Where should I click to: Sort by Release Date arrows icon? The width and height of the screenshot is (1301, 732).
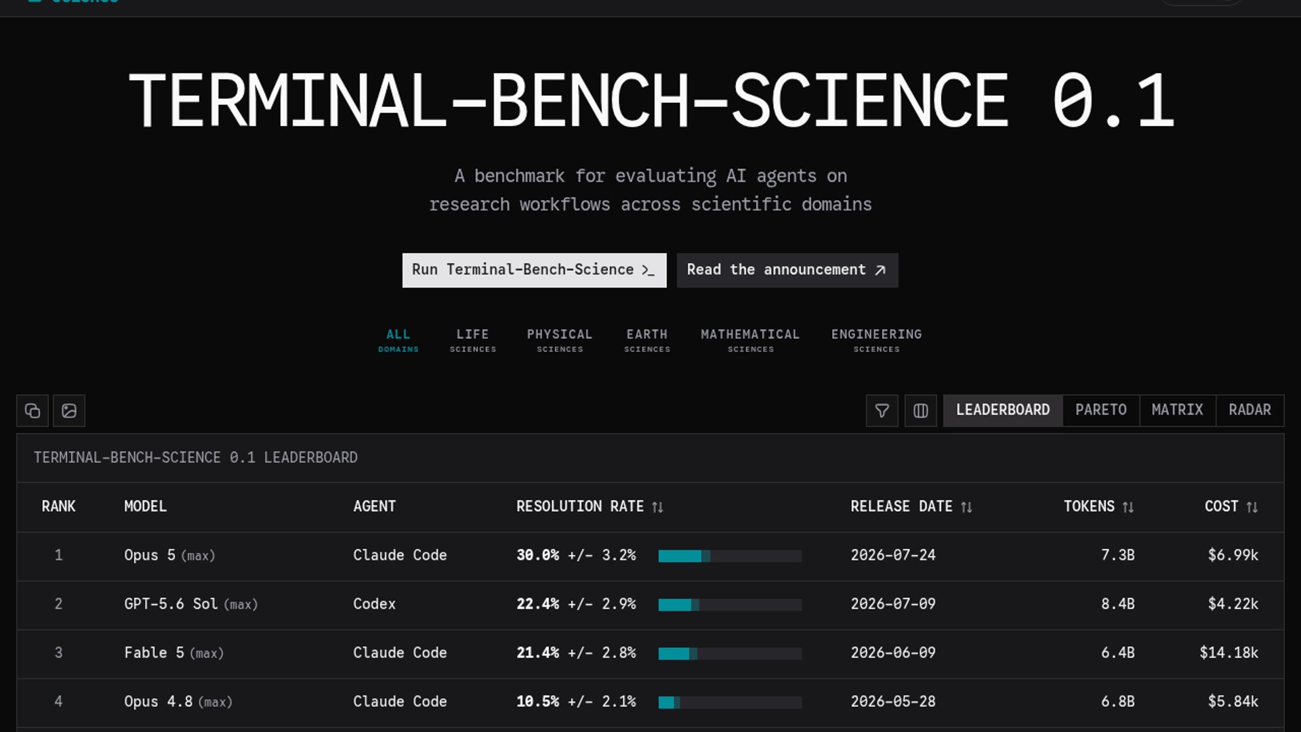pos(967,507)
